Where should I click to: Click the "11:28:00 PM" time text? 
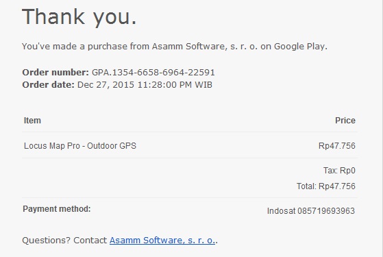164,85
